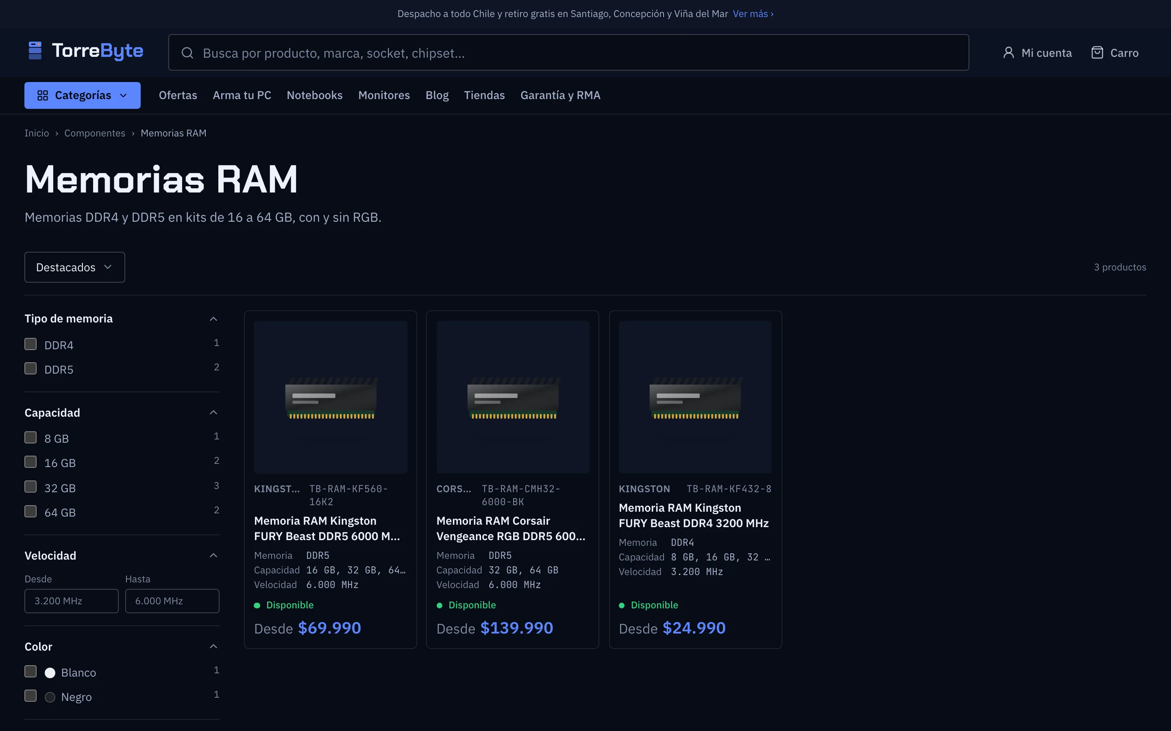
Task: Click the Mi cuenta user icon
Action: [x=1008, y=53]
